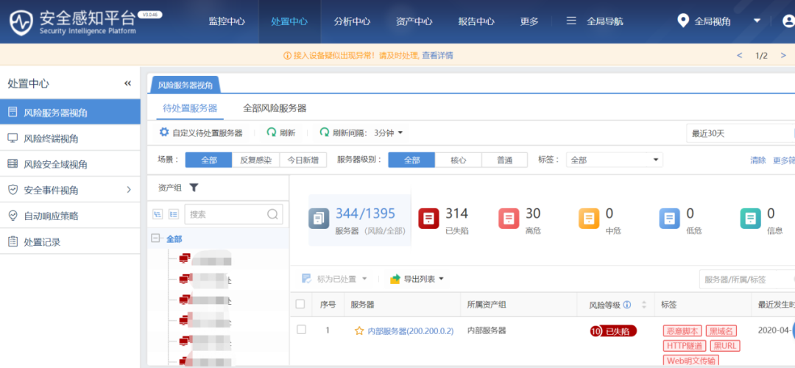Star the 内部服务器(200.200.0.2) entry
The height and width of the screenshot is (368, 795).
tap(359, 331)
